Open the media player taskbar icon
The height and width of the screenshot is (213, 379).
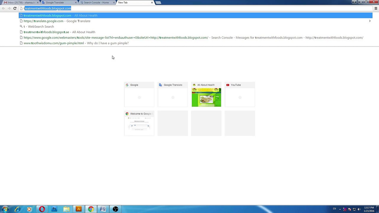tap(29, 209)
